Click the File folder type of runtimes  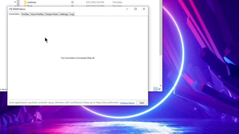(x=117, y=2)
